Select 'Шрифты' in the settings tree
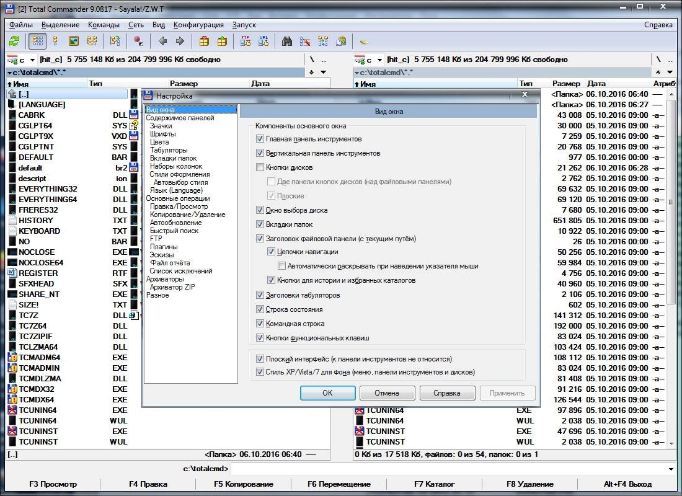Viewport: 682px width, 496px height. [x=163, y=134]
